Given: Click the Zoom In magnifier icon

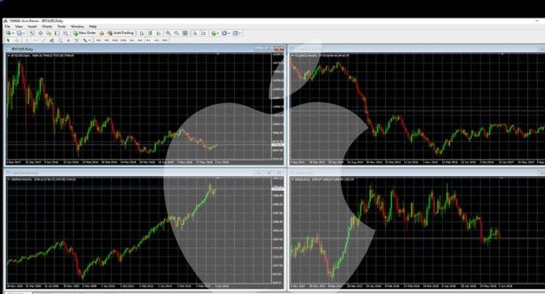Looking at the screenshot, I should coord(168,33).
